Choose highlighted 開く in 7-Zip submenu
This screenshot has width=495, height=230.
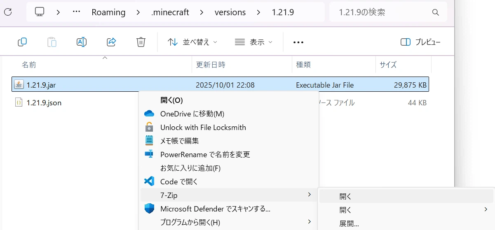[406, 196]
